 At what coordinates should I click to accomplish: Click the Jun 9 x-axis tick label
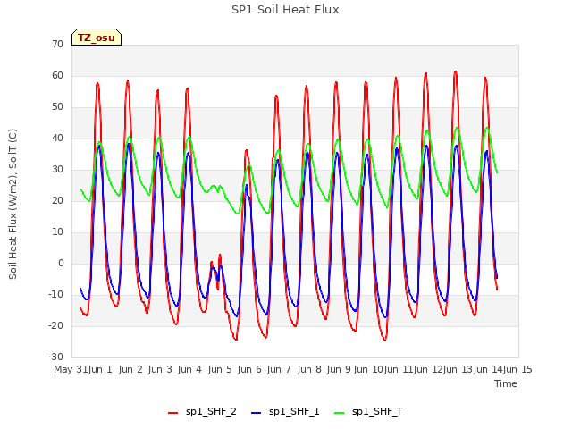point(339,369)
